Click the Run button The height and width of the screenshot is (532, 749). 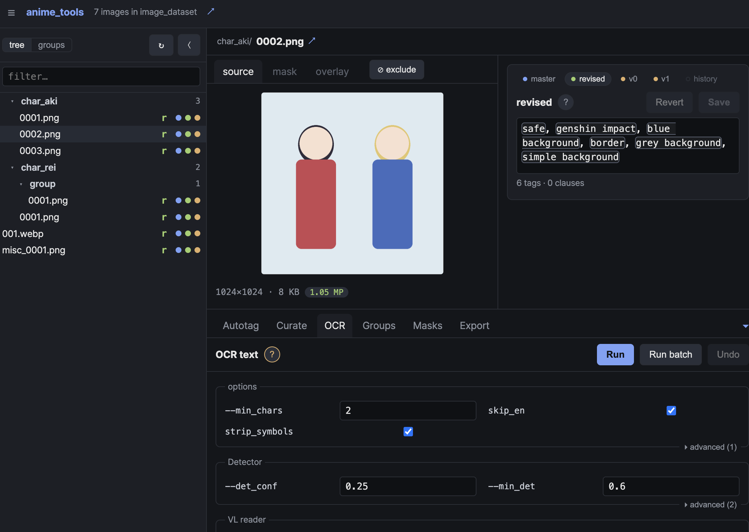coord(615,354)
